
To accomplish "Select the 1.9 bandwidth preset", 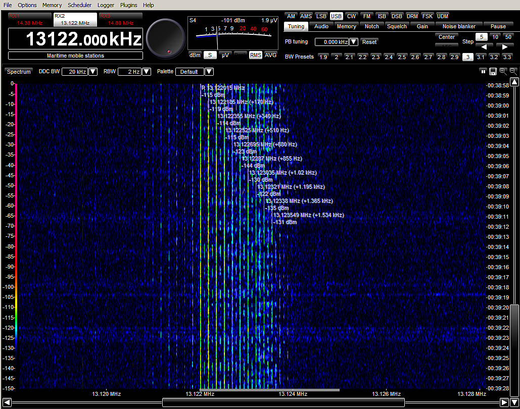I will tap(323, 57).
